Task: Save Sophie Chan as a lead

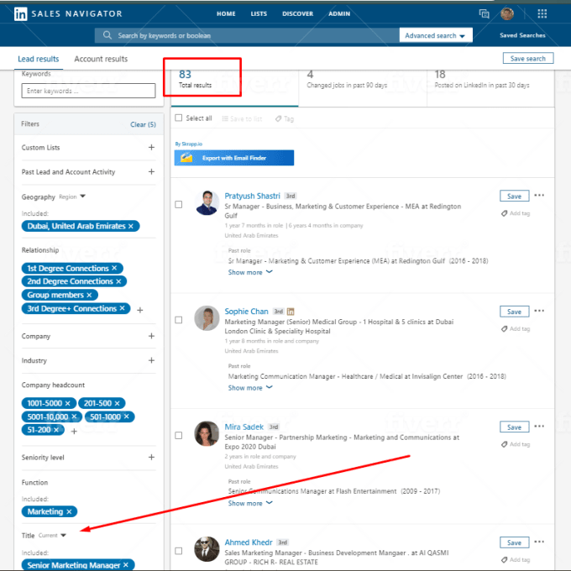Action: pyautogui.click(x=514, y=312)
